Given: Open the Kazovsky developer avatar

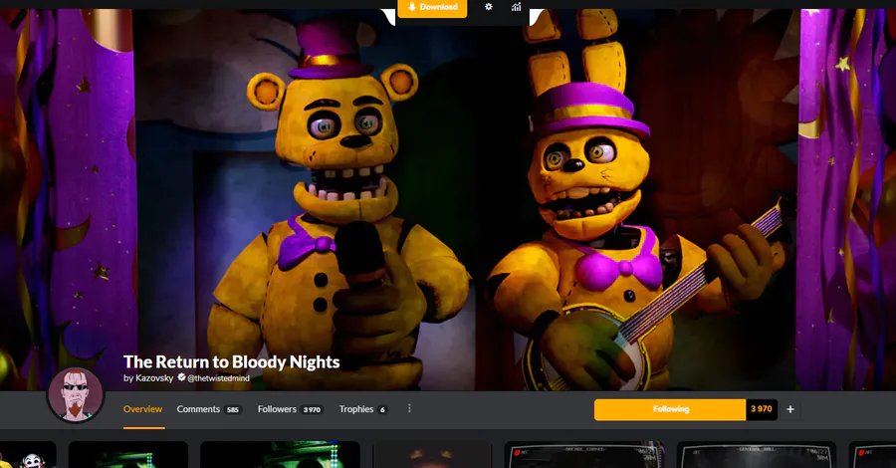Looking at the screenshot, I should [x=76, y=395].
